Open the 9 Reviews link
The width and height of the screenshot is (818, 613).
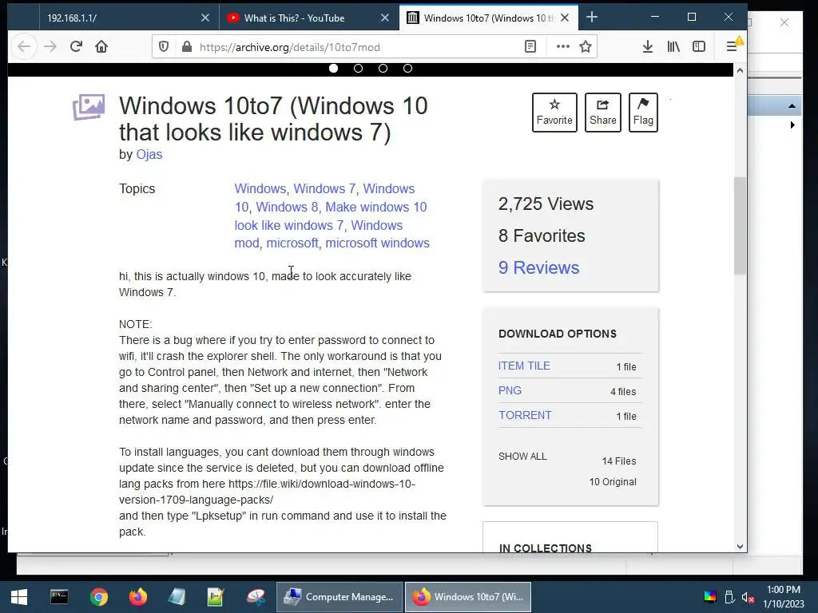[538, 267]
